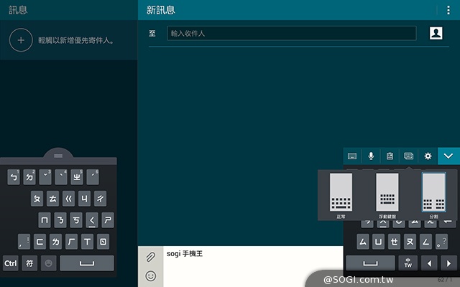Tap the plus circle to add priority sender
This screenshot has width=460, height=287.
coord(21,40)
